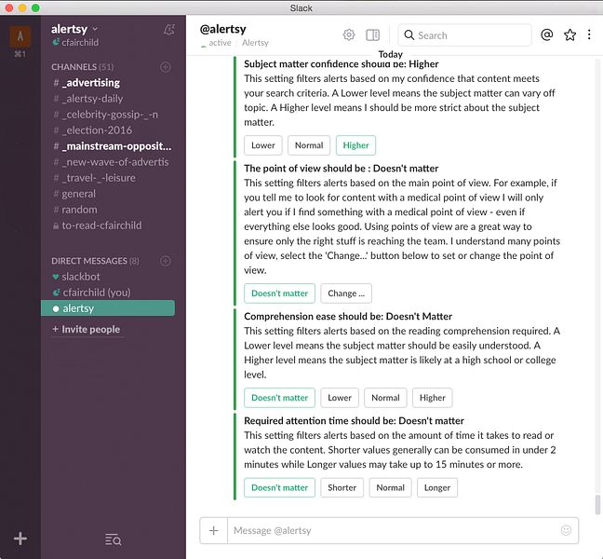Set comprehension ease to Normal
This screenshot has width=603, height=559.
pyautogui.click(x=385, y=398)
